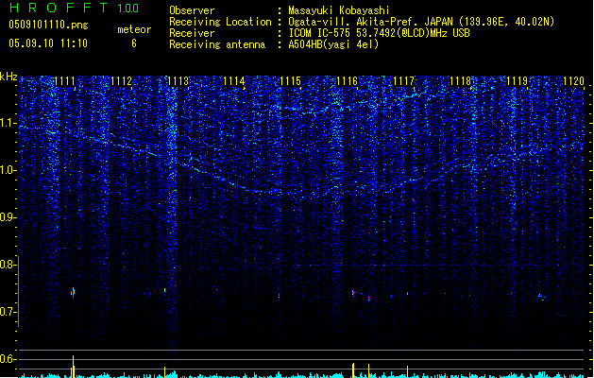Click the date stamp 05.09.10 11:10
The image size is (594, 378).
[47, 43]
